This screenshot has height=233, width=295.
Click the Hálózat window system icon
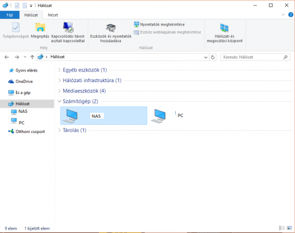[x=5, y=5]
